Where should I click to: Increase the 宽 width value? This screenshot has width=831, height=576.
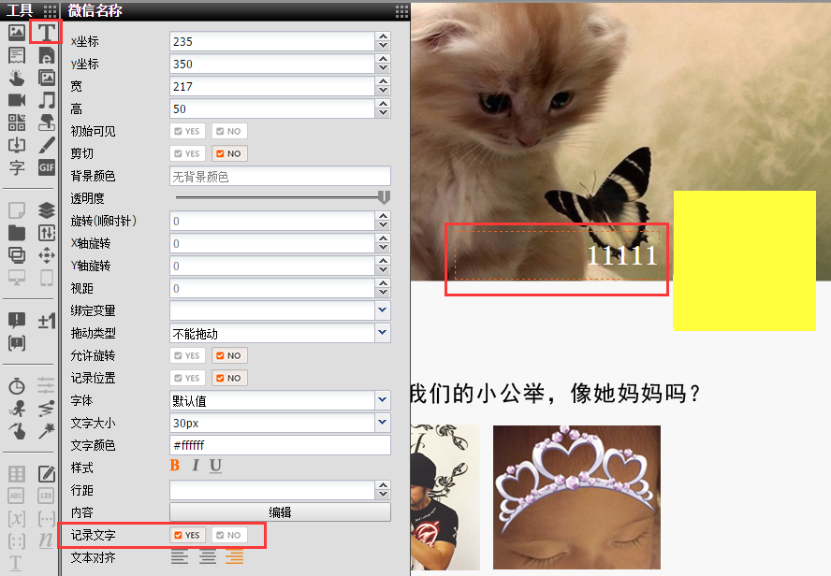383,81
